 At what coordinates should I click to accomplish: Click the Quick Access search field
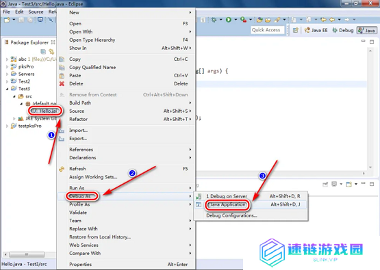(x=268, y=30)
